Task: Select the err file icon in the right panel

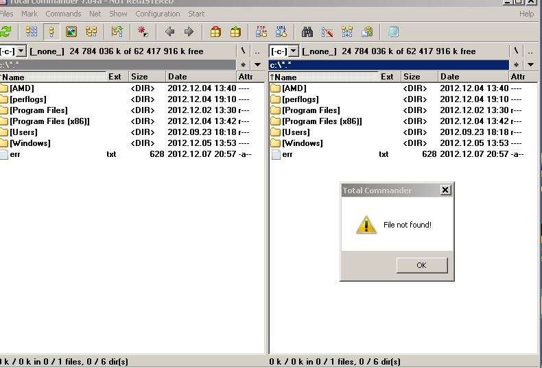Action: 276,154
